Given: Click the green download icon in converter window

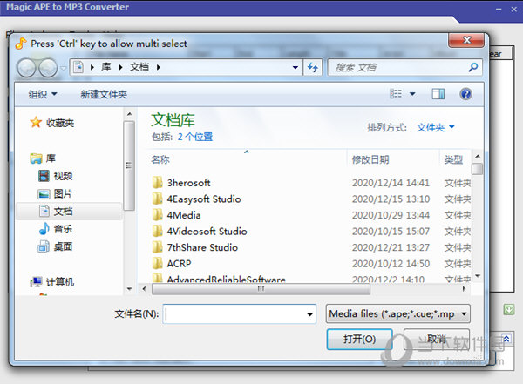Looking at the screenshot, I should tap(509, 310).
